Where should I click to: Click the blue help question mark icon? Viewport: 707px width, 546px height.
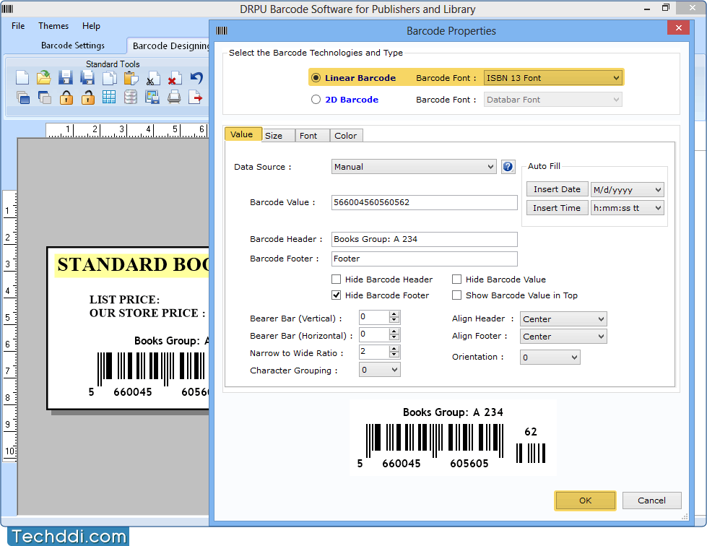tap(508, 167)
